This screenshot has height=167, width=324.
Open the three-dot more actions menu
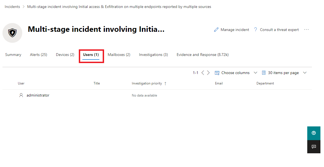(x=306, y=30)
